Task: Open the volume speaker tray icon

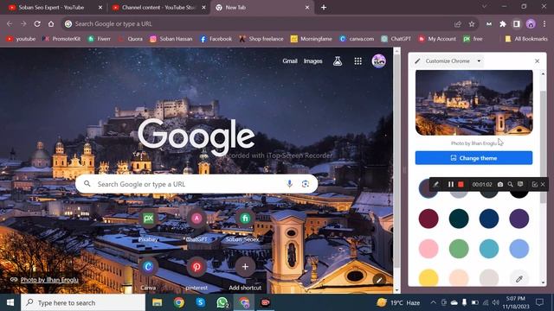Action: pos(496,302)
